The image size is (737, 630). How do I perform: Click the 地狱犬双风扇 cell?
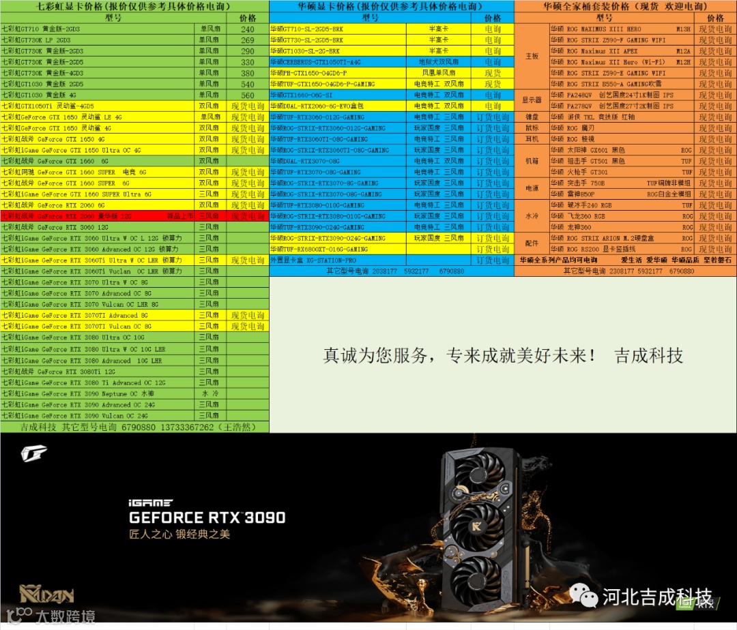[439, 62]
